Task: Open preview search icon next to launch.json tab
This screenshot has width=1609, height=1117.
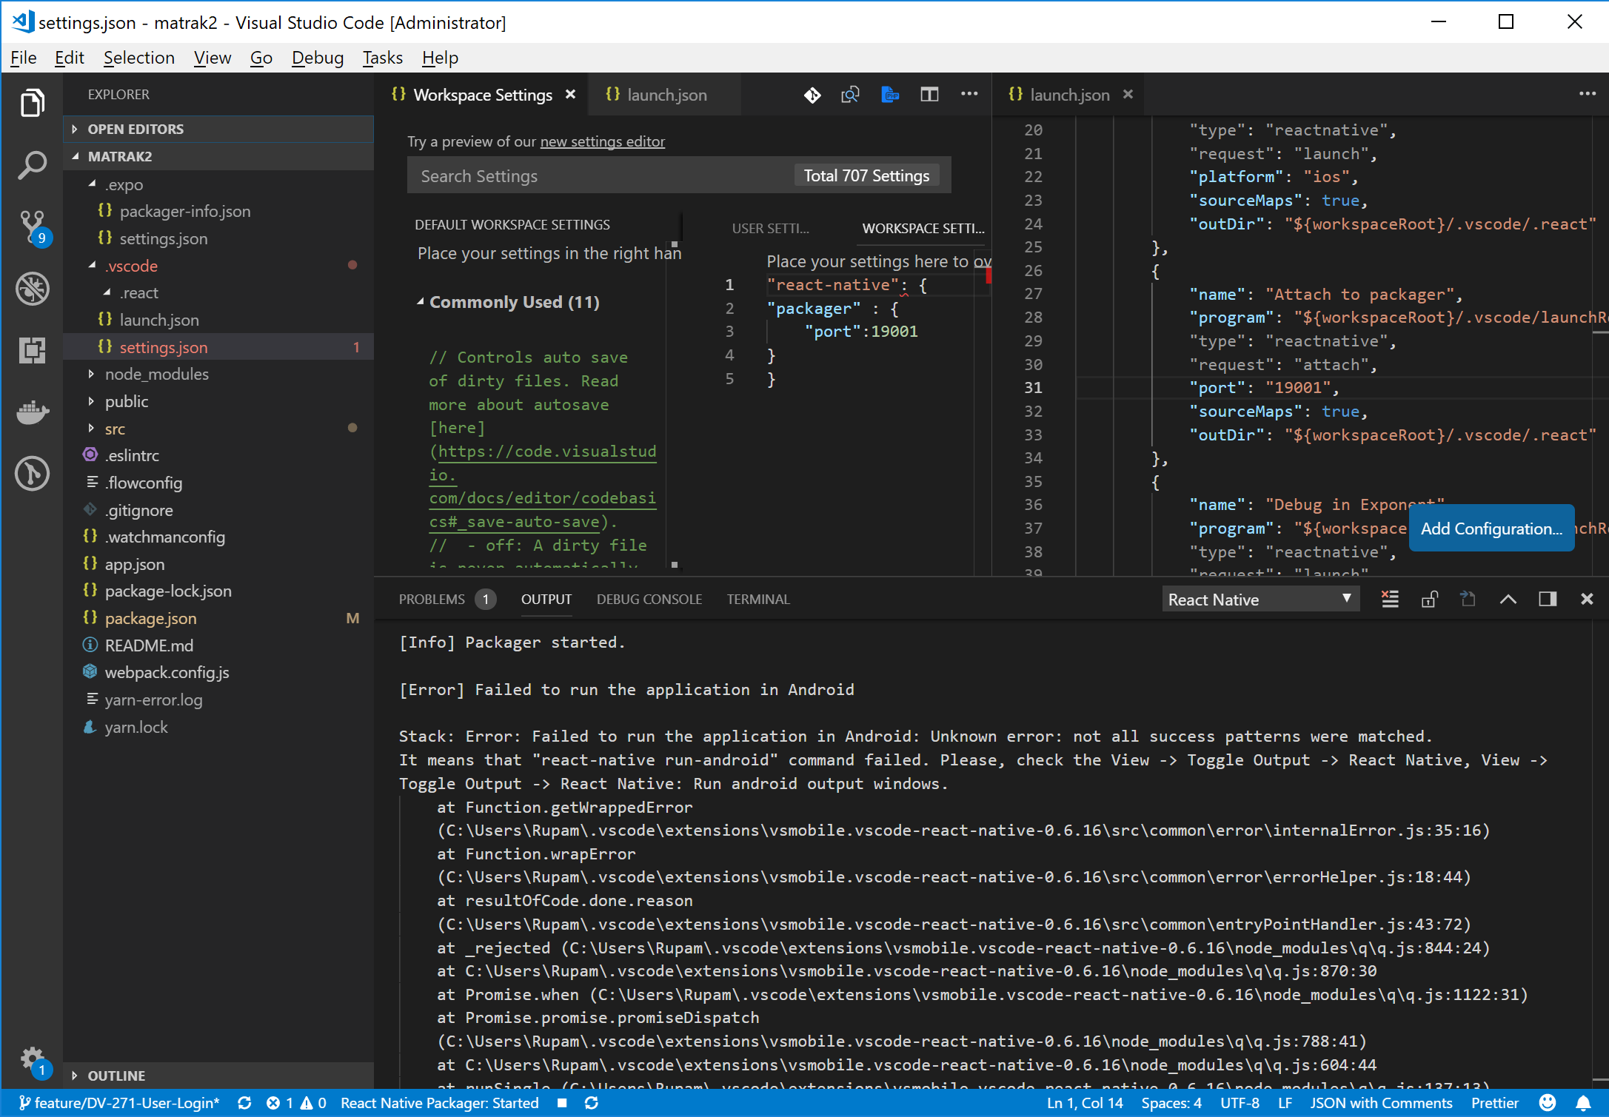Action: 851,94
